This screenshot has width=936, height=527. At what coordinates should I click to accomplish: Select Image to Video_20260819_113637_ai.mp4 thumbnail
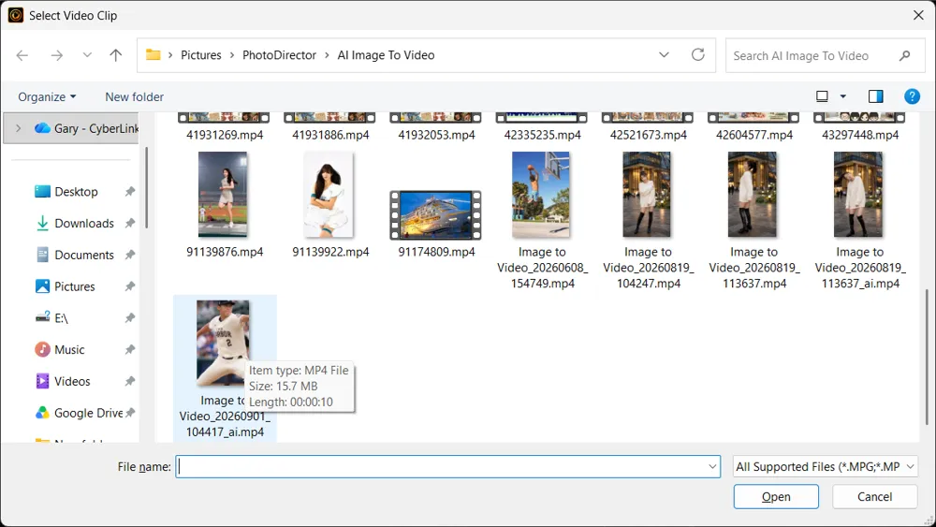(858, 195)
